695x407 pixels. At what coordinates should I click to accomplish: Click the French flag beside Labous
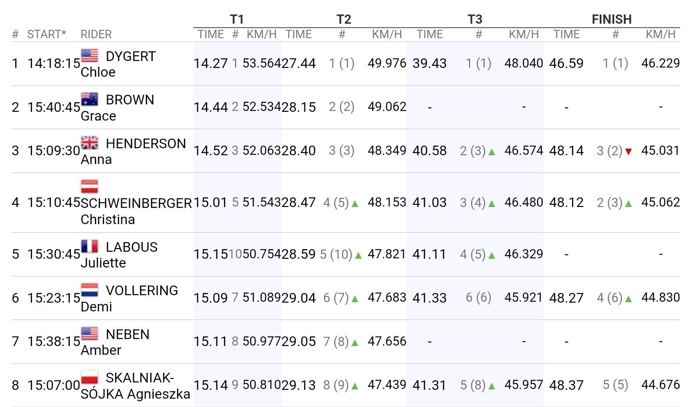pyautogui.click(x=90, y=246)
